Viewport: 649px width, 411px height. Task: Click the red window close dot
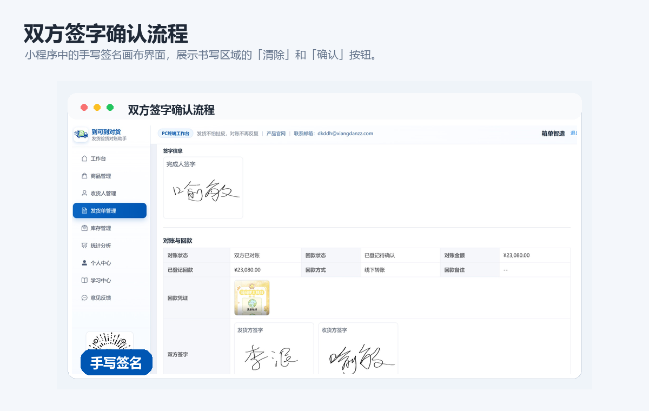coord(84,107)
